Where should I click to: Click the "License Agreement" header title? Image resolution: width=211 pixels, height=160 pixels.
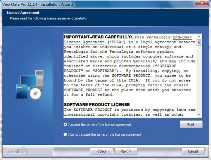(23, 13)
